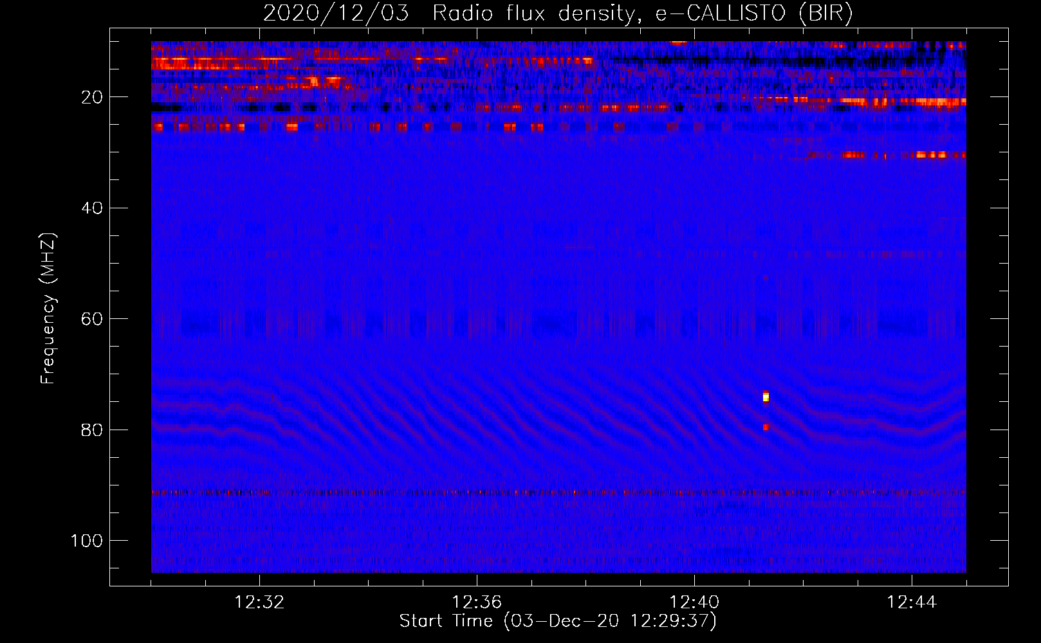Click the 12:44 time tick label

912,602
